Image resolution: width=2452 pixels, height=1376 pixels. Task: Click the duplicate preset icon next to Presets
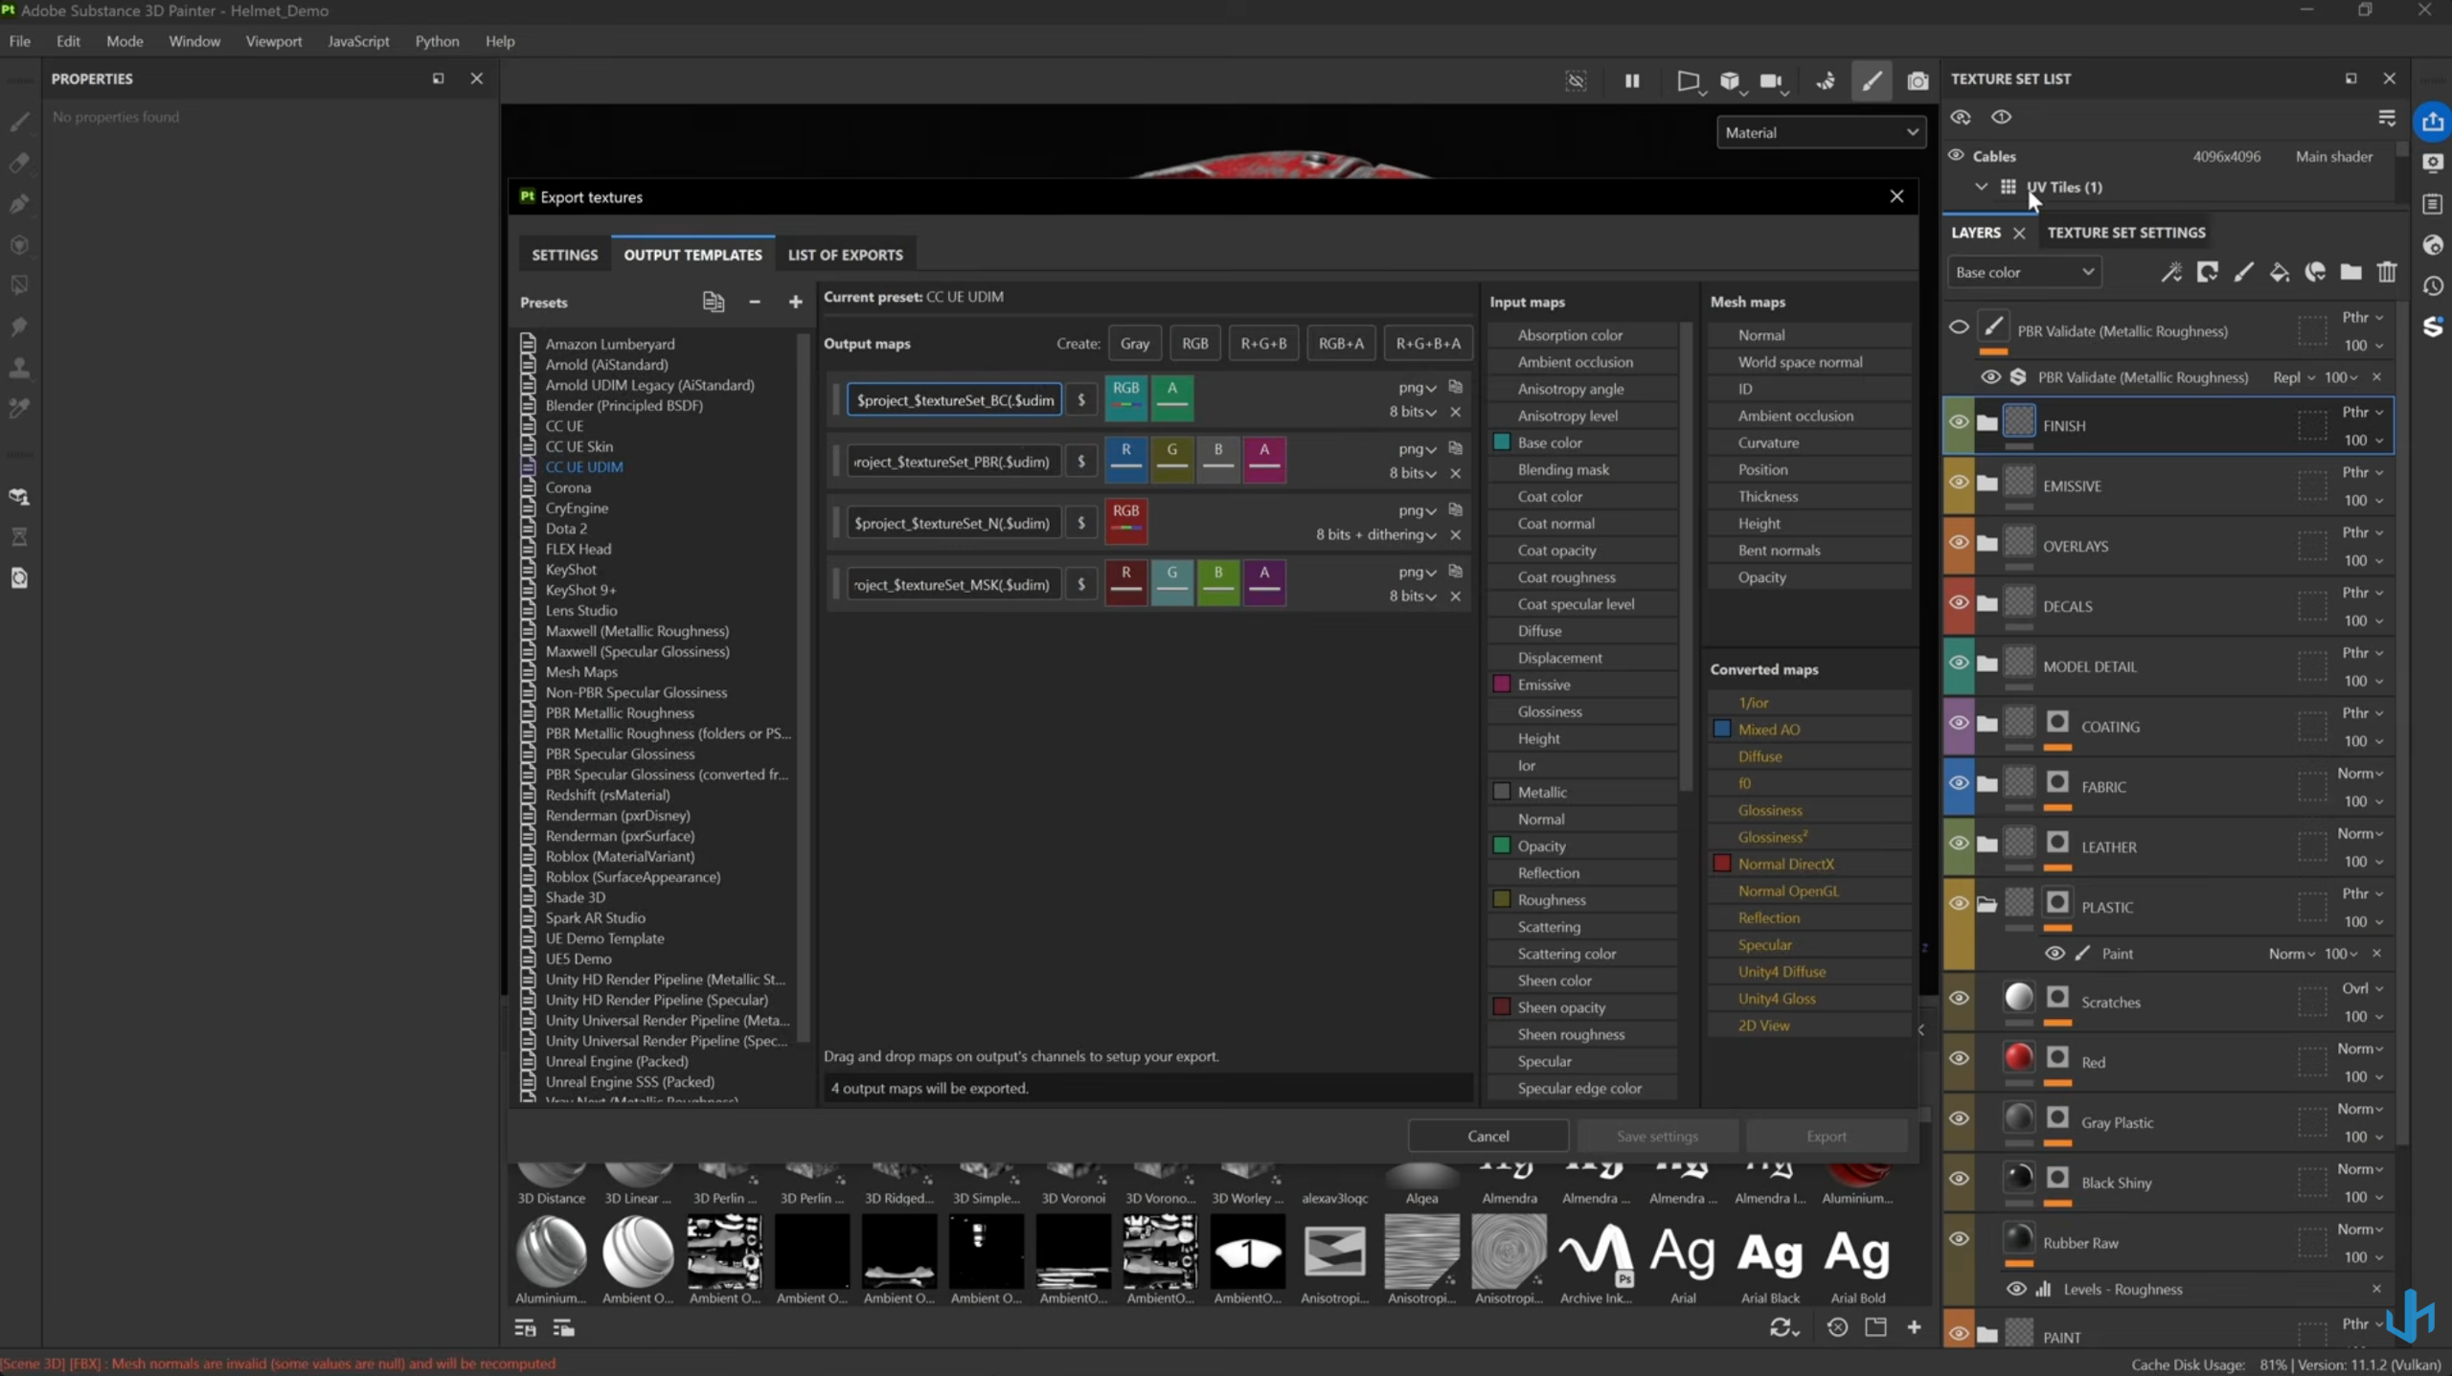713,302
